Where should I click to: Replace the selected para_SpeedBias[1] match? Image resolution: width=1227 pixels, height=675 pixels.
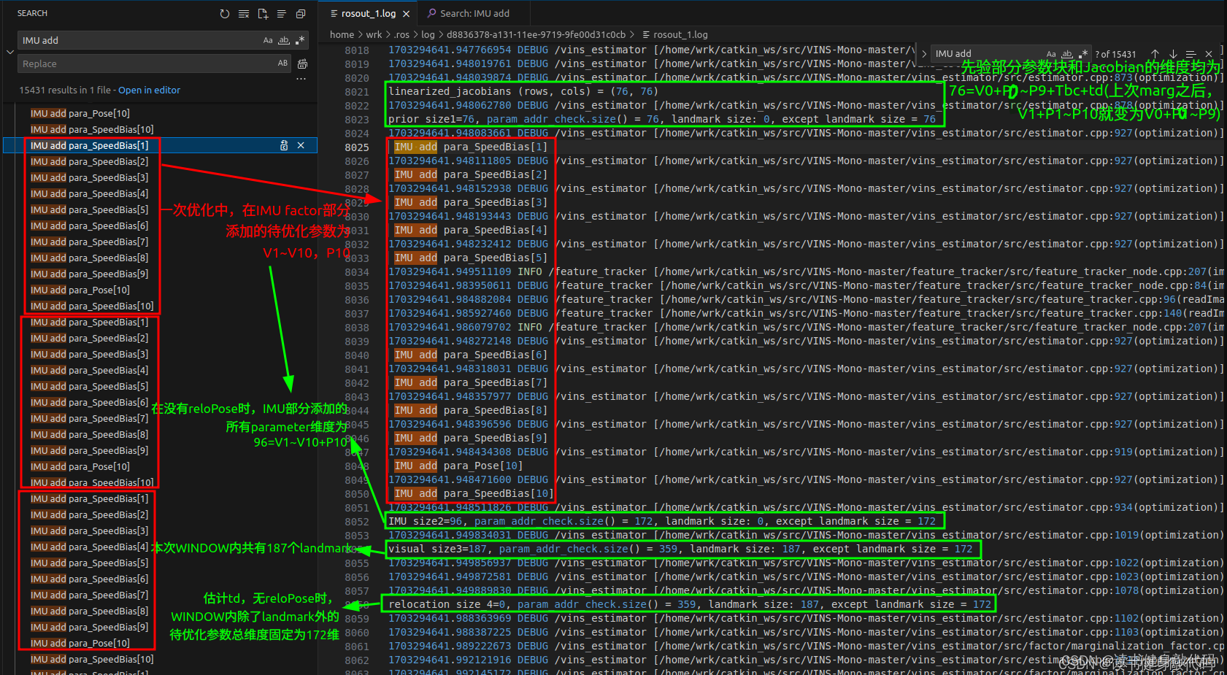pos(284,146)
